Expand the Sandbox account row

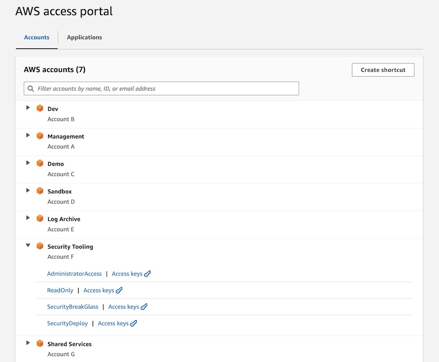pyautogui.click(x=28, y=191)
